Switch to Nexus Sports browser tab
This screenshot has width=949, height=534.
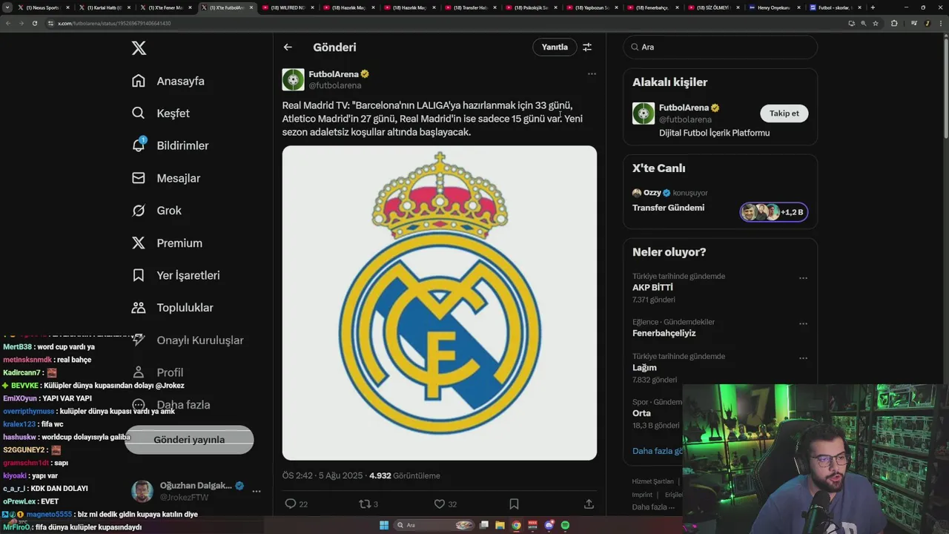click(x=43, y=7)
